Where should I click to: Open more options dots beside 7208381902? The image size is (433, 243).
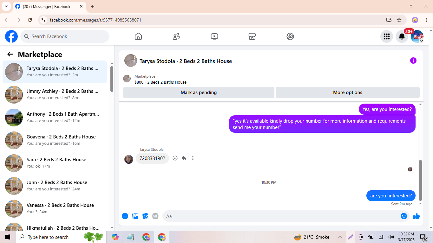click(x=193, y=158)
